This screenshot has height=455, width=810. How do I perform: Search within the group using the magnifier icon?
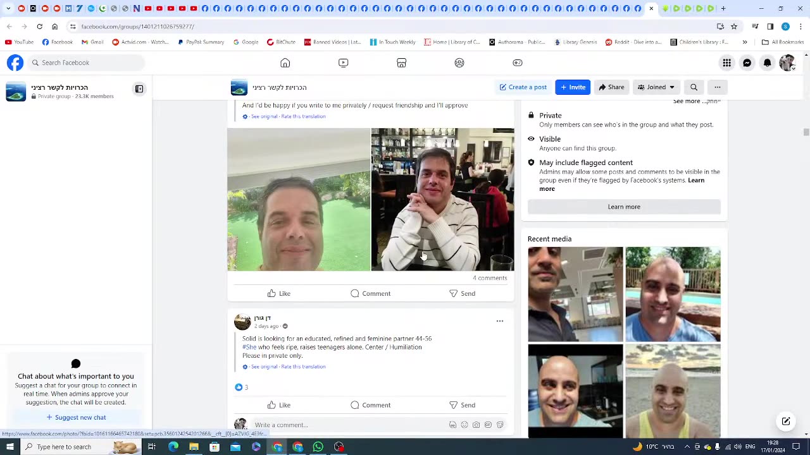click(694, 87)
